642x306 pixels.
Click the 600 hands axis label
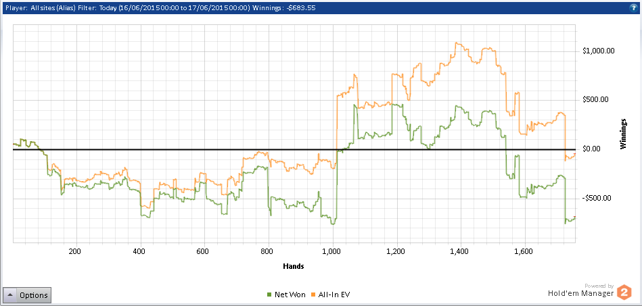click(x=203, y=252)
